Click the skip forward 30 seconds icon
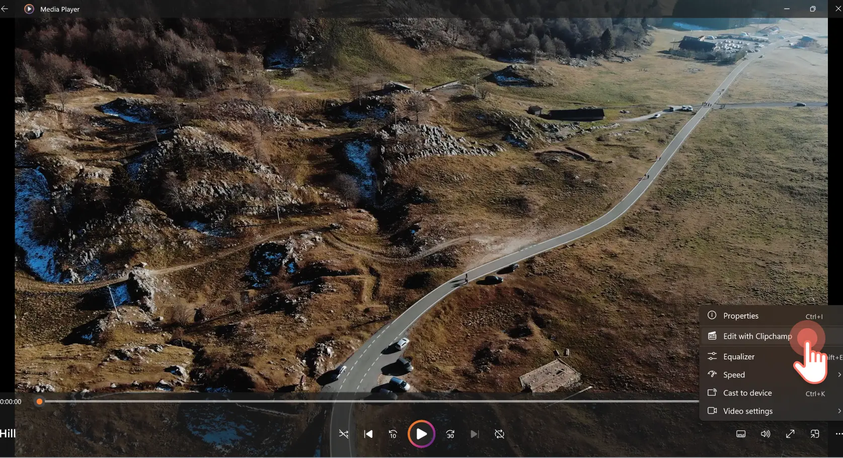 point(450,434)
